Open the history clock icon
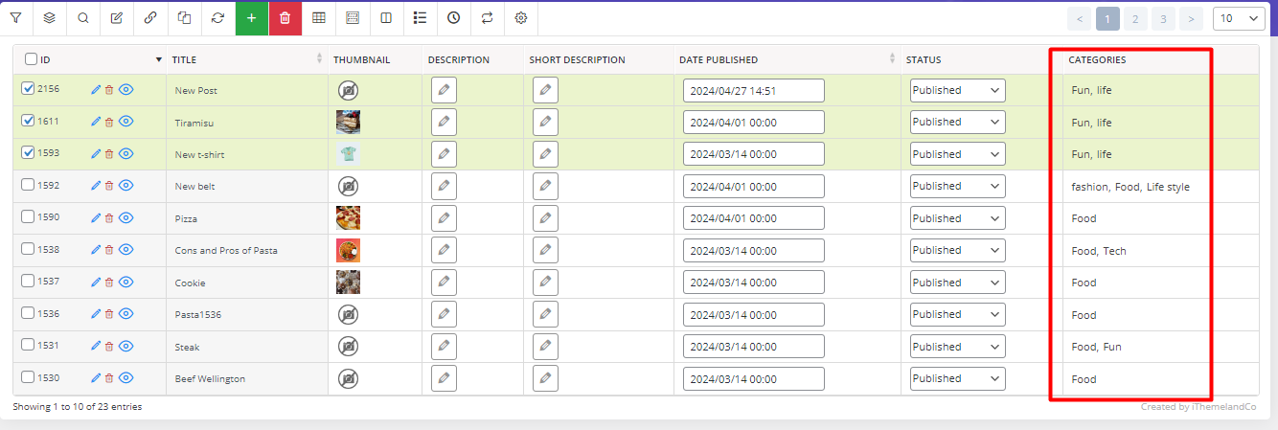Viewport: 1278px width, 430px height. click(453, 18)
